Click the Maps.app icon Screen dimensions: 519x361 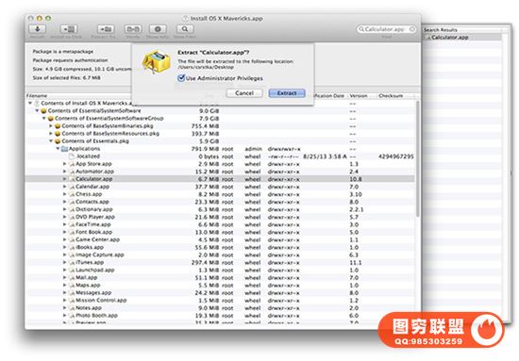pos(72,286)
